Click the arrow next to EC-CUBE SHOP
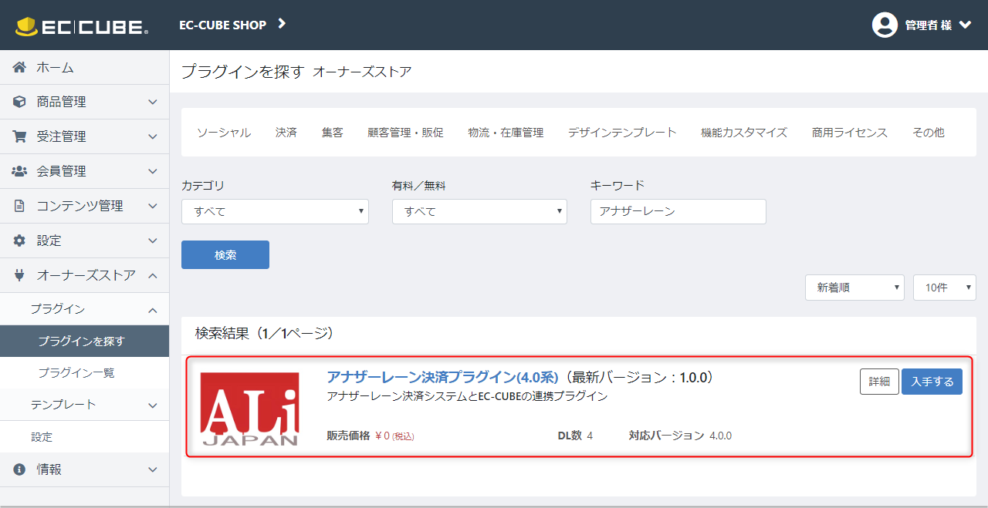The height and width of the screenshot is (508, 988). coord(282,24)
